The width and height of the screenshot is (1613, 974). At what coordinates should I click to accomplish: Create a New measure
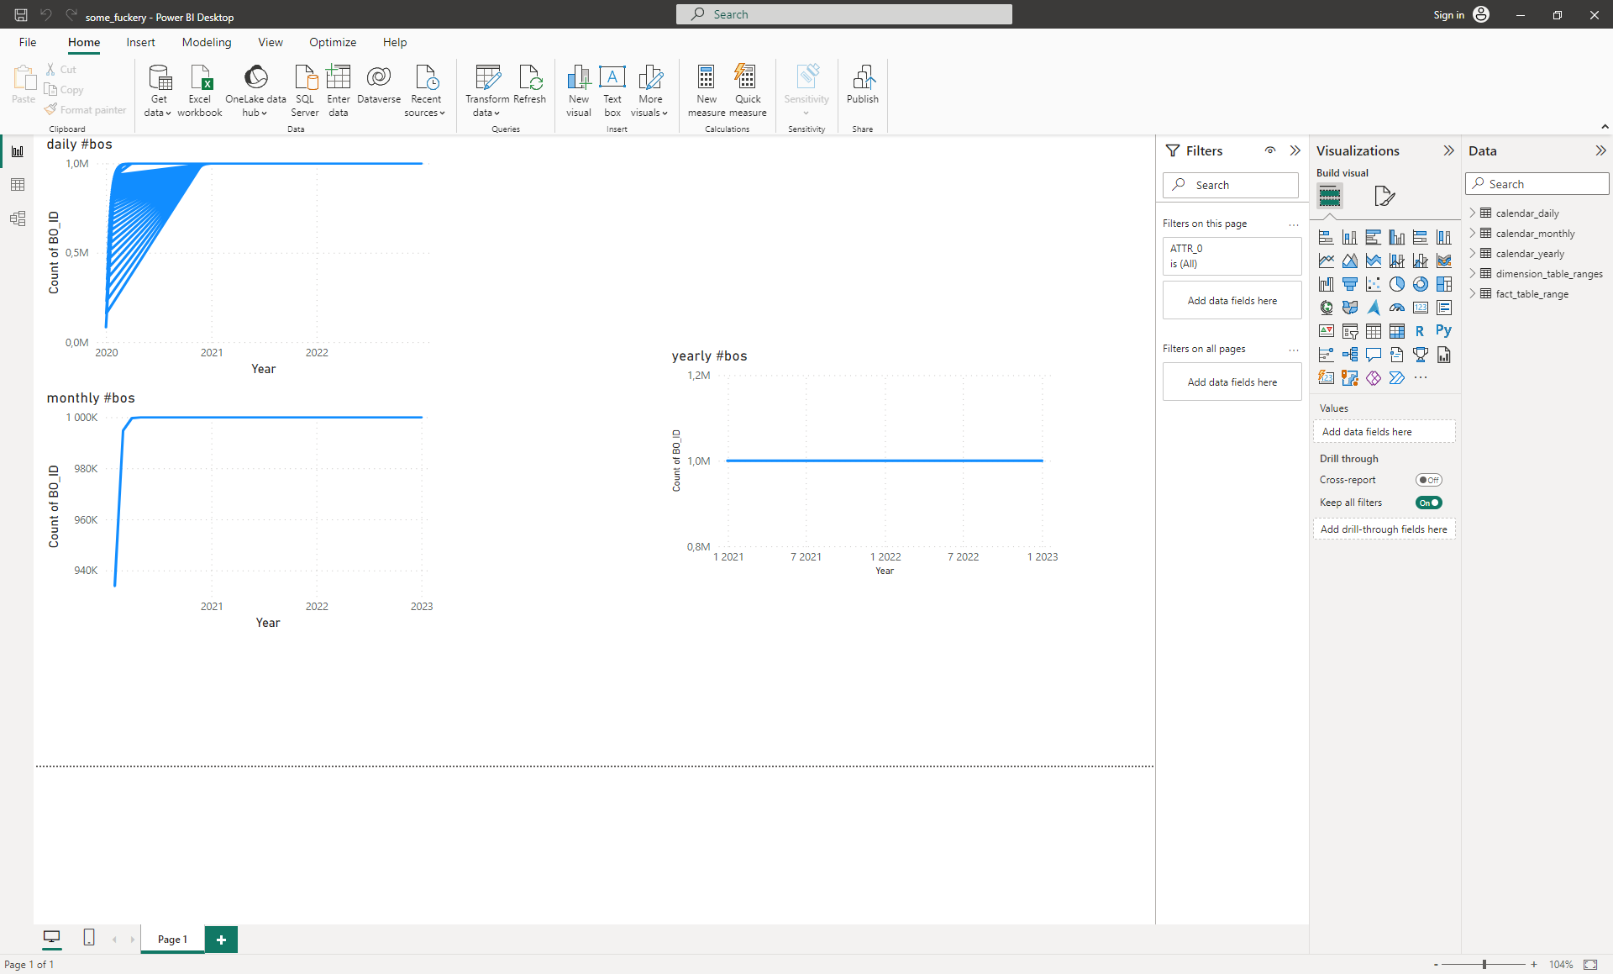707,91
